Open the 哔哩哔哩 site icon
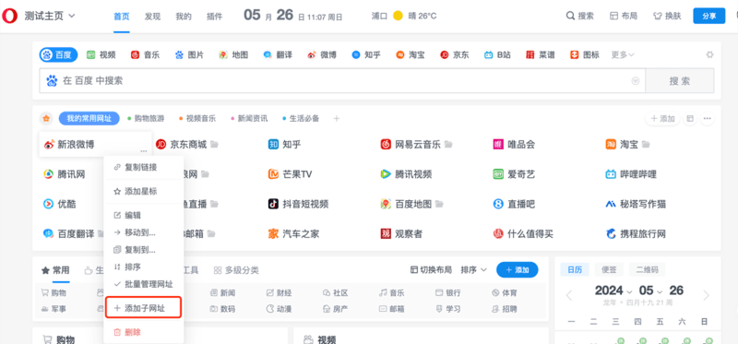738x344 pixels. (611, 174)
